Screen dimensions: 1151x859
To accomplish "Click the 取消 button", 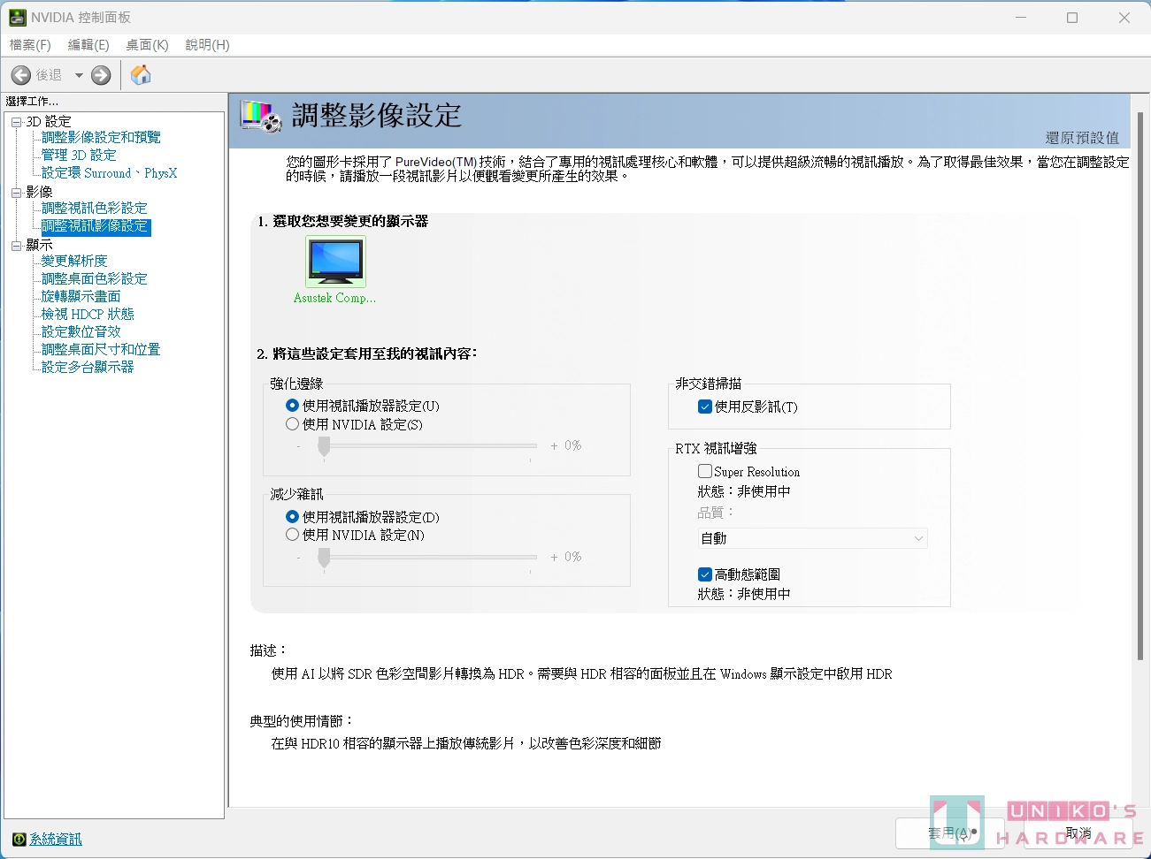I will coord(1078,832).
